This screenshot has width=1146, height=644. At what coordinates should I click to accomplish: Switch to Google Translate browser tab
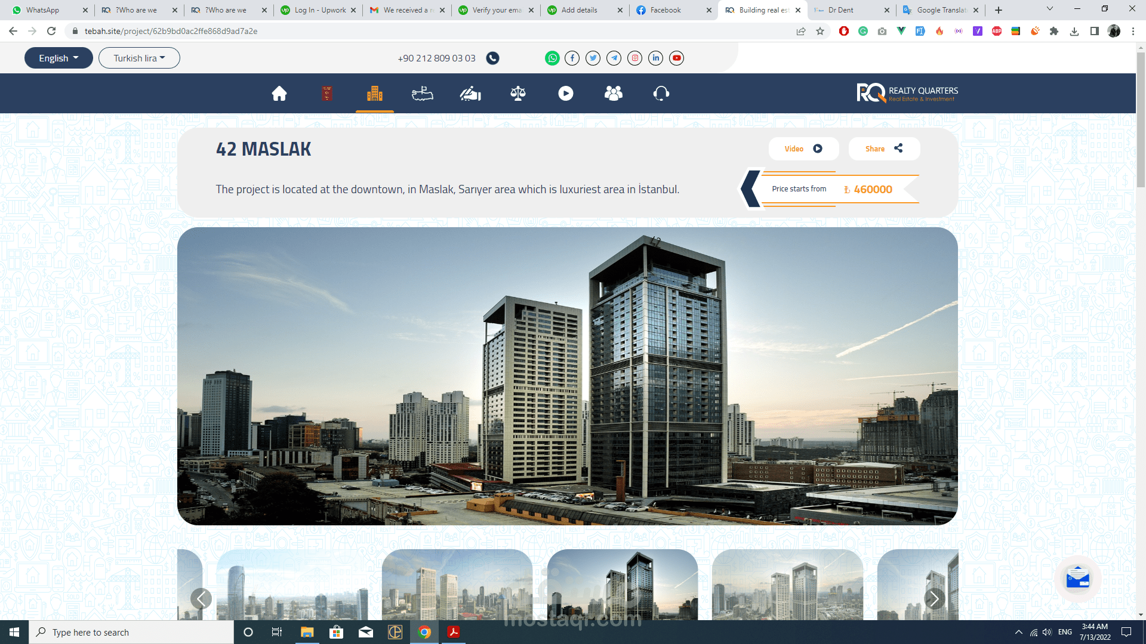click(940, 10)
